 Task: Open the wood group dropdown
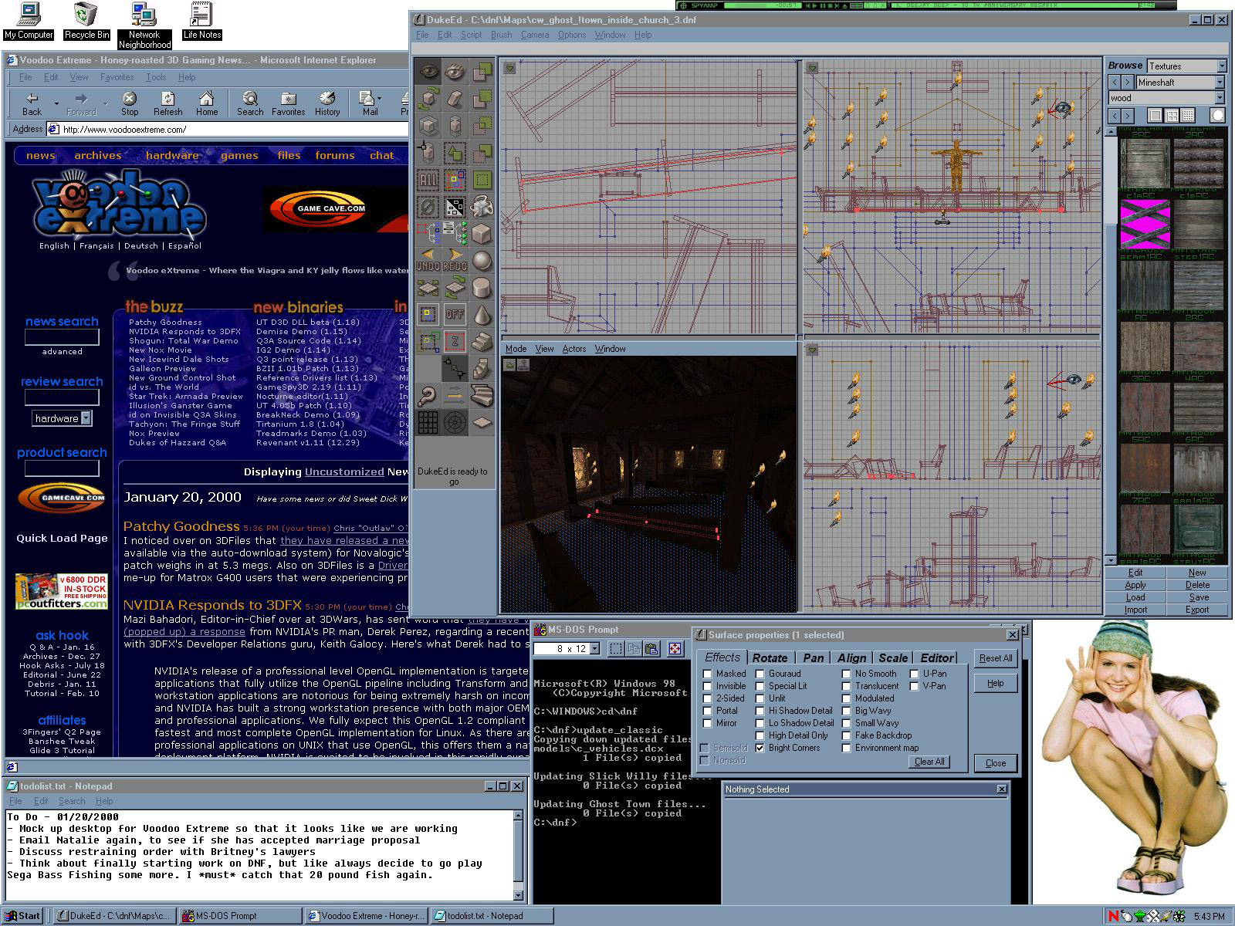[1220, 98]
